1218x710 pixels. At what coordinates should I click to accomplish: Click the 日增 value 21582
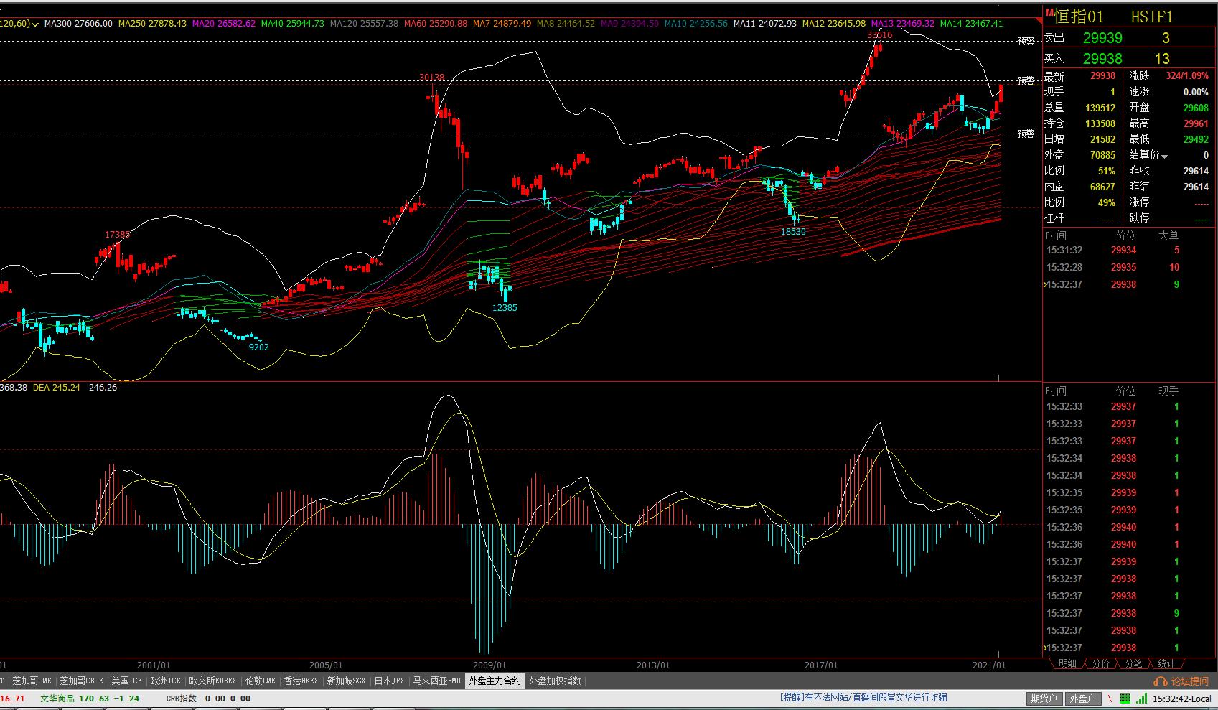(x=1102, y=139)
